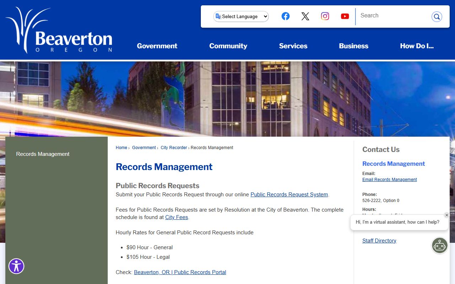The image size is (455, 284).
Task: Open the YouTube social icon
Action: tap(345, 16)
